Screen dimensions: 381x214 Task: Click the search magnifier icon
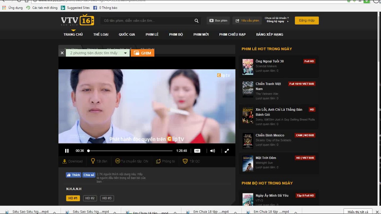[196, 21]
